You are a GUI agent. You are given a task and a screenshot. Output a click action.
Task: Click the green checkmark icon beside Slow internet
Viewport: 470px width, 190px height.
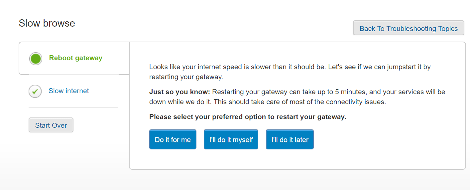click(x=35, y=91)
